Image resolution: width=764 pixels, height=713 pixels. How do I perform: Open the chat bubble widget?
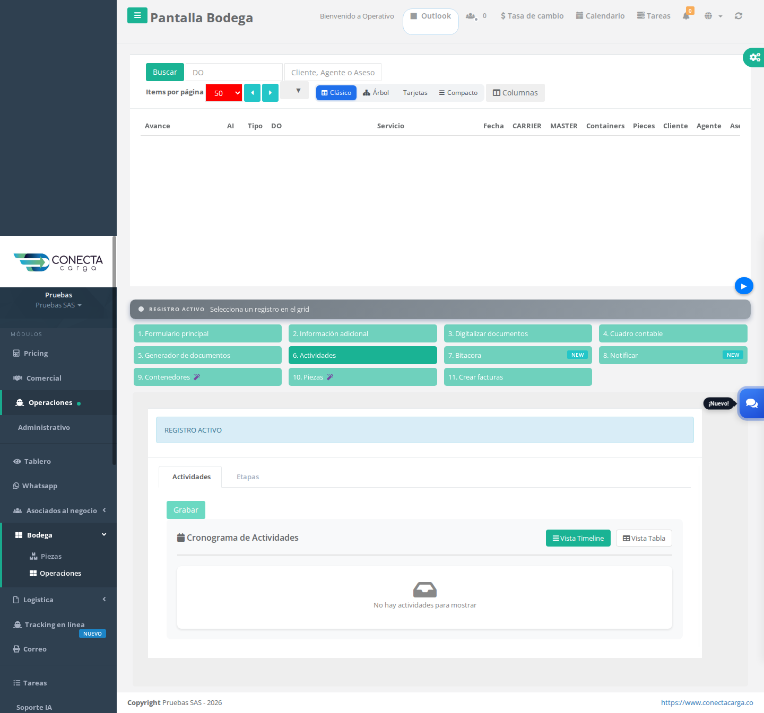[x=751, y=403]
